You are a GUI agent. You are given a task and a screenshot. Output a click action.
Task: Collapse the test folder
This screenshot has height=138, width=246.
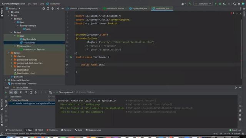tap(12, 32)
